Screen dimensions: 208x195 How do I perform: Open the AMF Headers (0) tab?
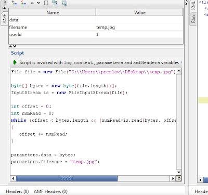click(x=50, y=191)
